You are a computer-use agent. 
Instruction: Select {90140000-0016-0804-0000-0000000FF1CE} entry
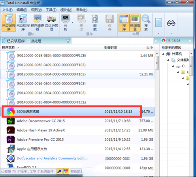77,84
